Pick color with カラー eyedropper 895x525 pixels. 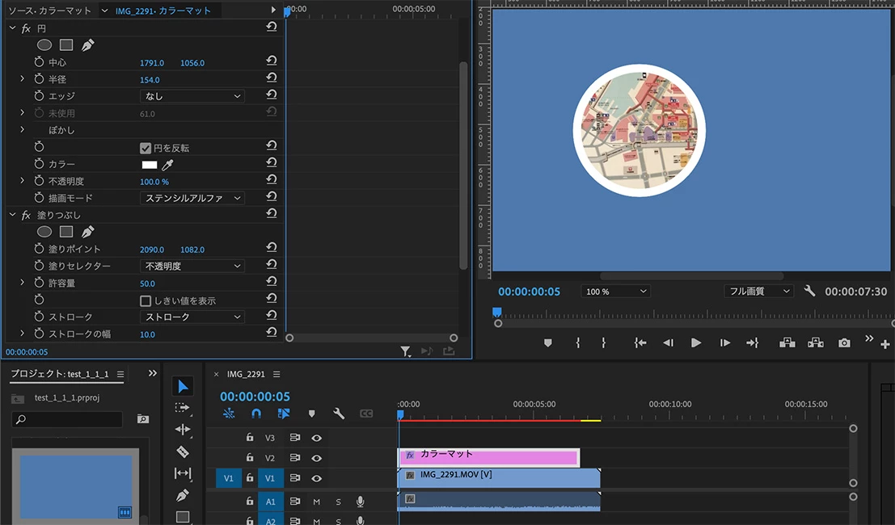tap(167, 165)
